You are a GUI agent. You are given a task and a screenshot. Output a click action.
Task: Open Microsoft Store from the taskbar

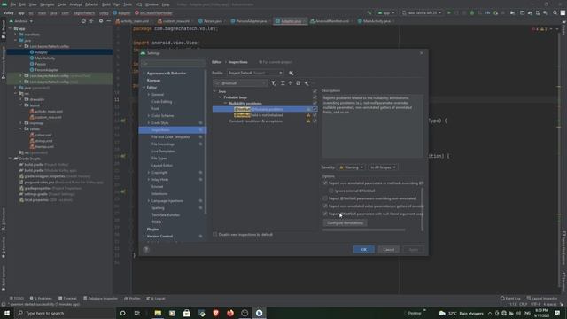tap(187, 313)
